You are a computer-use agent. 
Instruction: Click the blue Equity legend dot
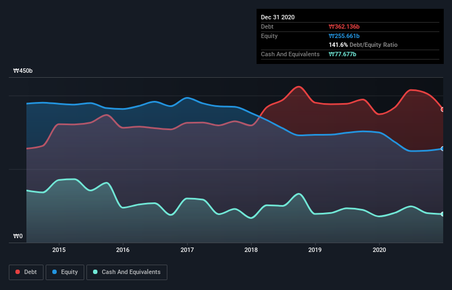click(55, 272)
